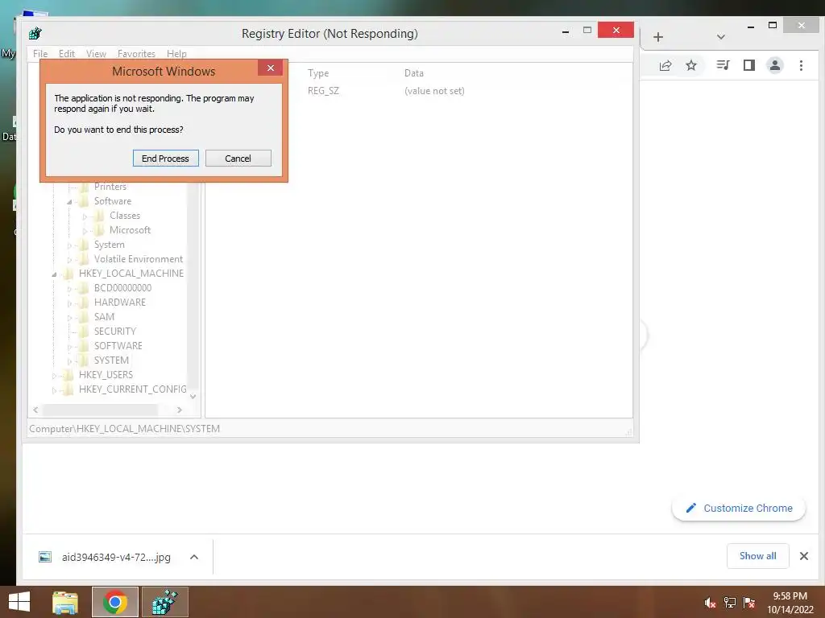Open aid3946349-v4-72 jpg download
This screenshot has height=618, width=825.
(116, 557)
